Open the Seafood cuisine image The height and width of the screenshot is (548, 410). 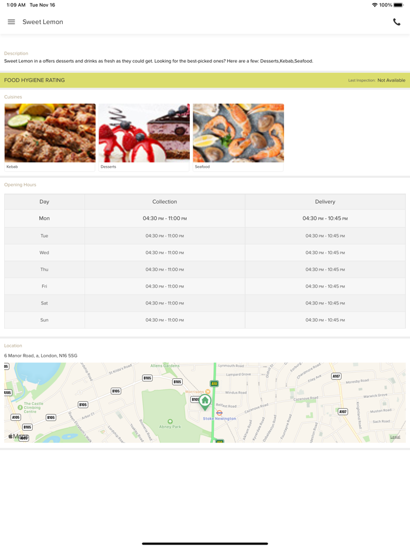coord(238,133)
